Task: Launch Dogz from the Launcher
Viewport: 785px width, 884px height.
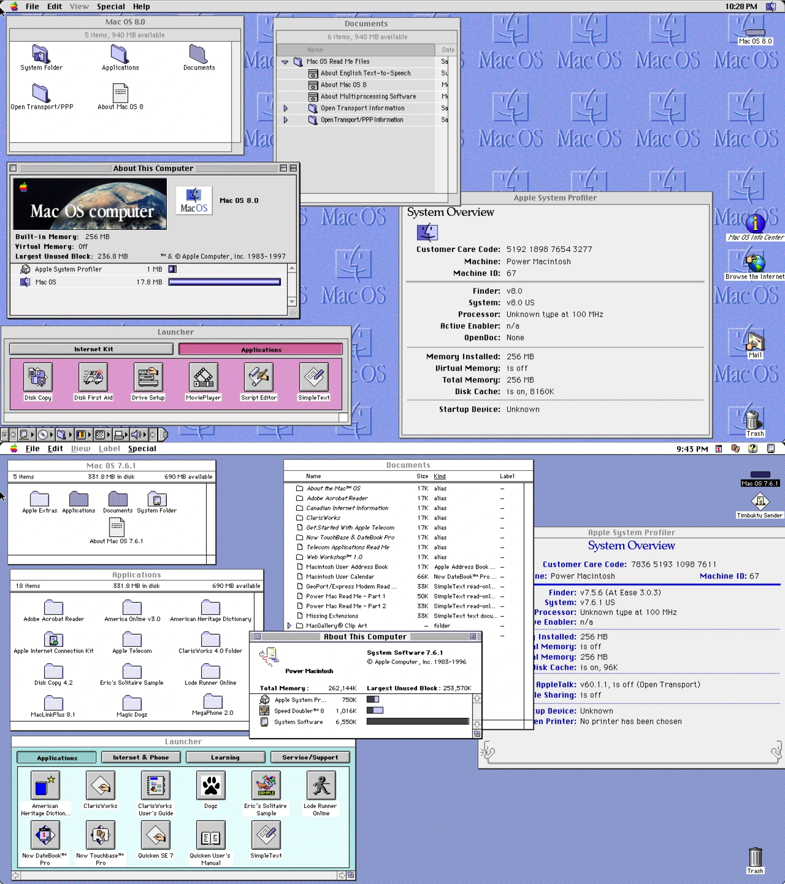Action: pyautogui.click(x=211, y=785)
